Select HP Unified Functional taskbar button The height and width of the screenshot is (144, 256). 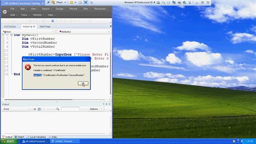[x=35, y=141]
